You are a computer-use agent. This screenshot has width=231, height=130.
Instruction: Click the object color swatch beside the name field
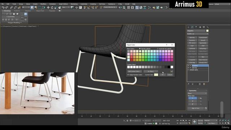point(208,31)
